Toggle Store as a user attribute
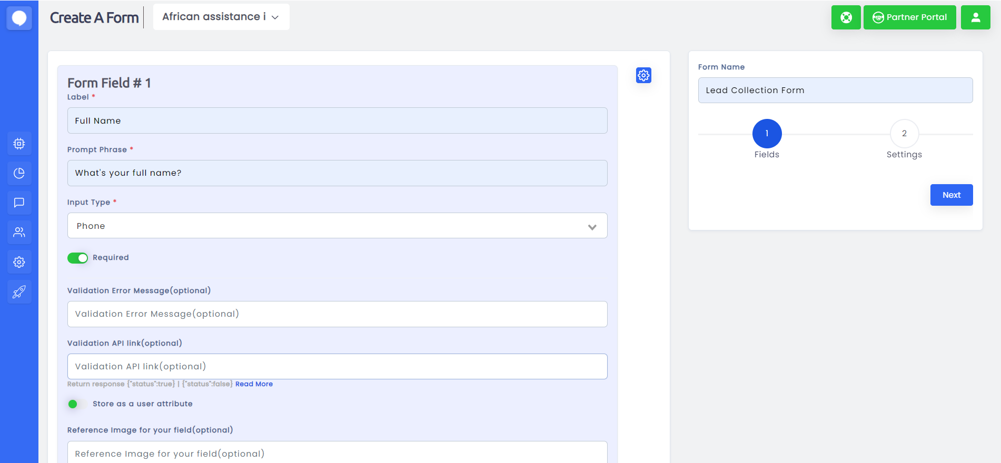Viewport: 1001px width, 463px height. point(77,404)
